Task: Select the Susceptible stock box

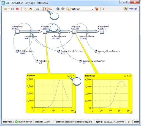Action: coord(17,32)
